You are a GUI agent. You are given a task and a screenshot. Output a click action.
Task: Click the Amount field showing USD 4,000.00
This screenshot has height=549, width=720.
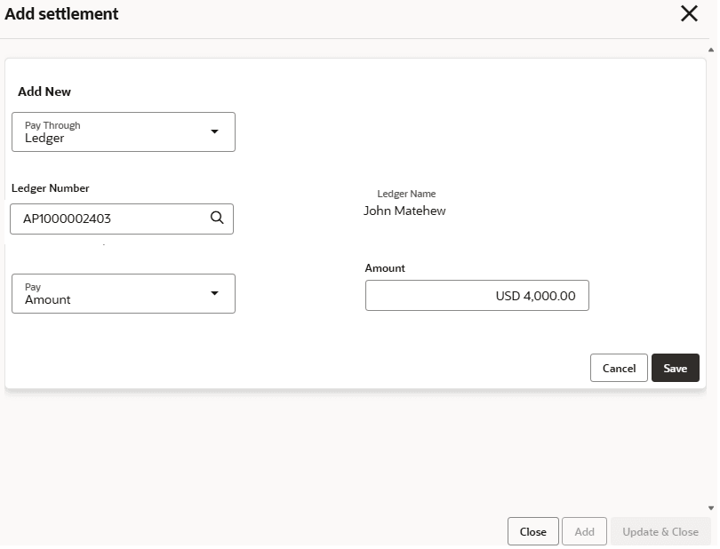point(477,296)
